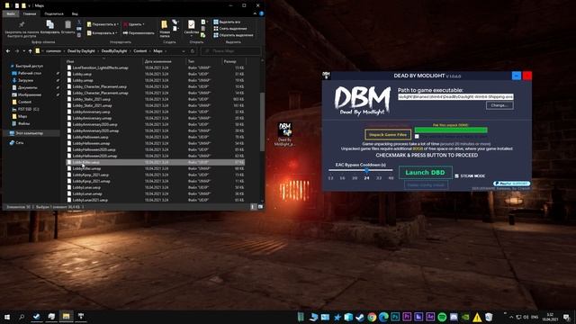Open Steam from the taskbar
This screenshot has width=576, height=324.
(x=360, y=317)
